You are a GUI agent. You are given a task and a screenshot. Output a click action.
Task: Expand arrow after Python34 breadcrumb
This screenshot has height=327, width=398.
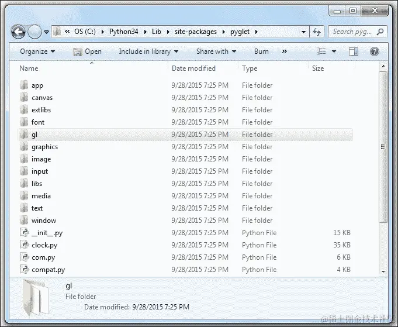(x=145, y=32)
